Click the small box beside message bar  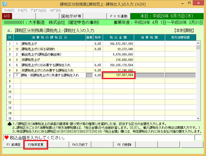pos(198,138)
